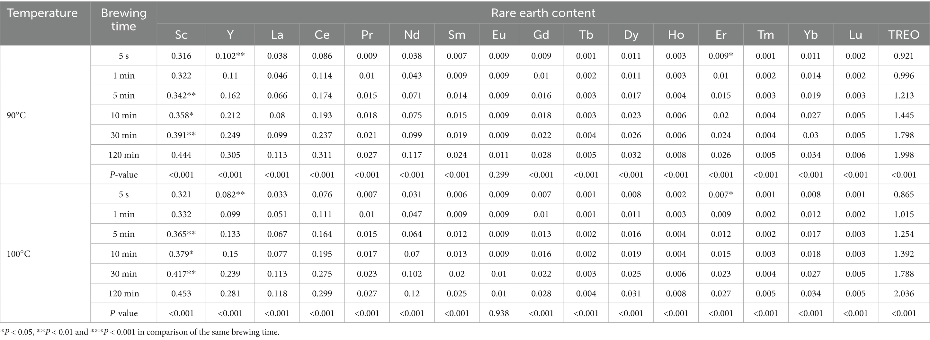930x340 pixels.
Task: Select the TREO value 2.036
Action: (x=904, y=293)
